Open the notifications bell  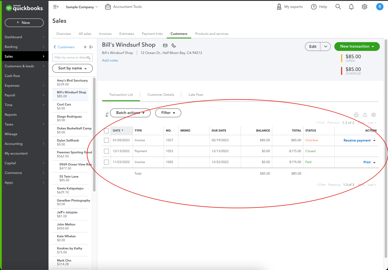coord(351,7)
